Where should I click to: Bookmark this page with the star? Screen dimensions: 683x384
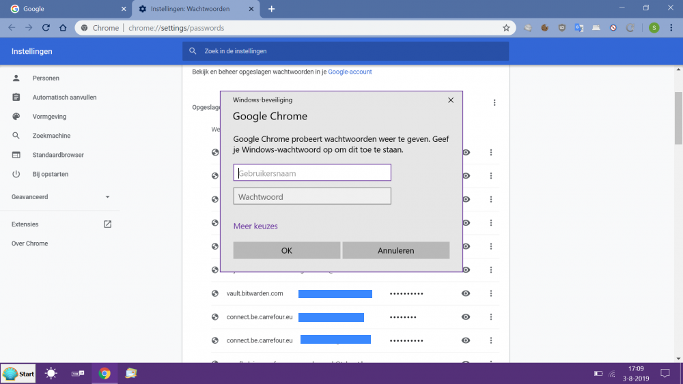506,28
